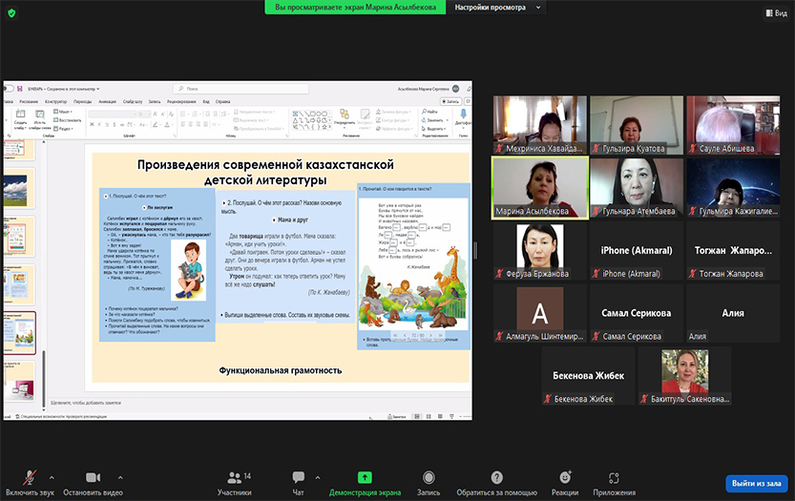Open Обратиться за помощью help icon
795x501 pixels.
[496, 478]
